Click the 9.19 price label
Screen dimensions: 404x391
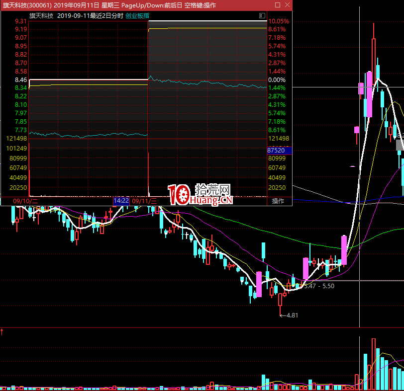[21, 29]
